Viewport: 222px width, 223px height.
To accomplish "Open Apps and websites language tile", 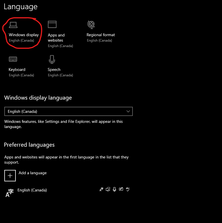I will pyautogui.click(x=60, y=34).
